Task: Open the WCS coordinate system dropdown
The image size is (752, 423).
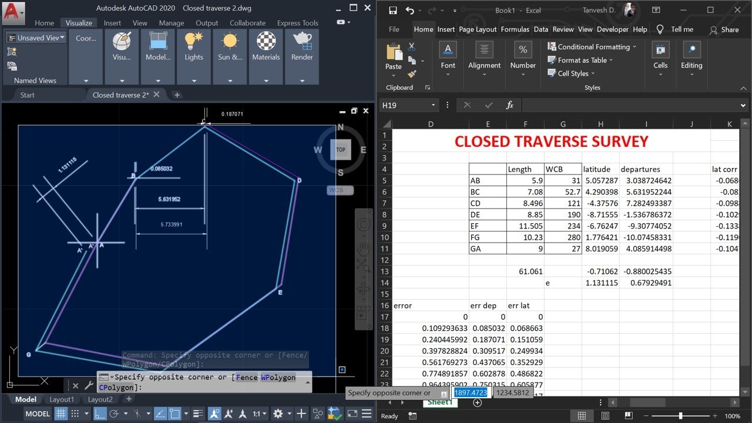Action: tap(341, 190)
